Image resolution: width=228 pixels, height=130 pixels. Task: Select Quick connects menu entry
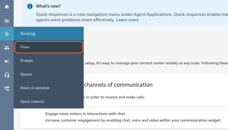click(32, 102)
